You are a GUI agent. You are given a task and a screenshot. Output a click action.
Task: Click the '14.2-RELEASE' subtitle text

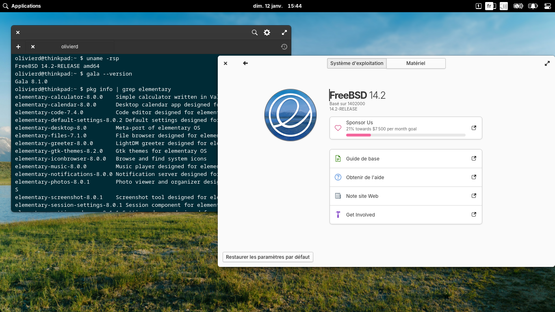point(343,109)
